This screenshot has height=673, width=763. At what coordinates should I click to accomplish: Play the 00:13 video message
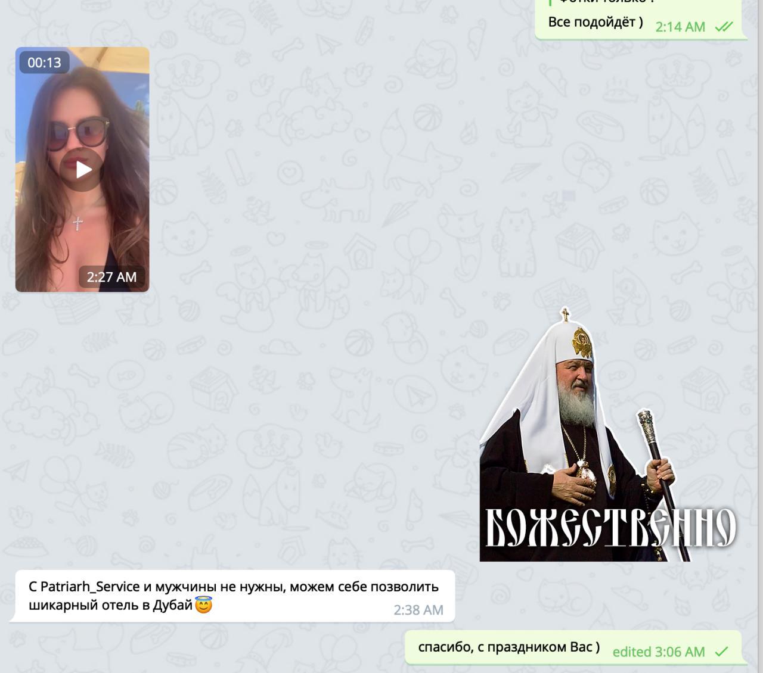(83, 170)
